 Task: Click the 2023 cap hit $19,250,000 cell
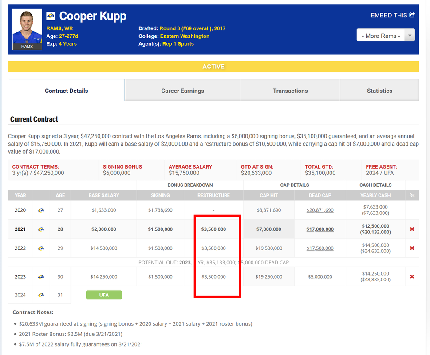[x=269, y=277]
